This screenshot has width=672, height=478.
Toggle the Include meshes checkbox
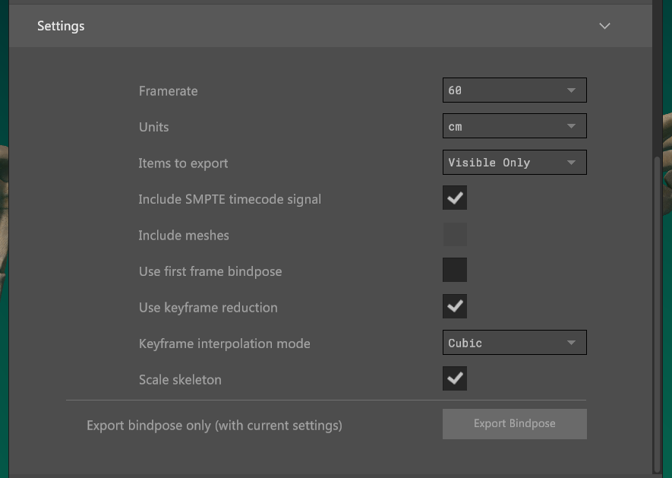(x=455, y=235)
